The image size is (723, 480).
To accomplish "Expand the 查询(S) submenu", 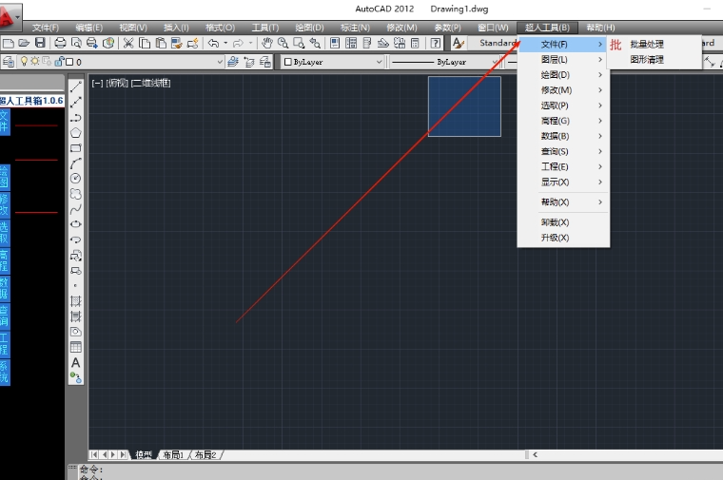I will [563, 151].
